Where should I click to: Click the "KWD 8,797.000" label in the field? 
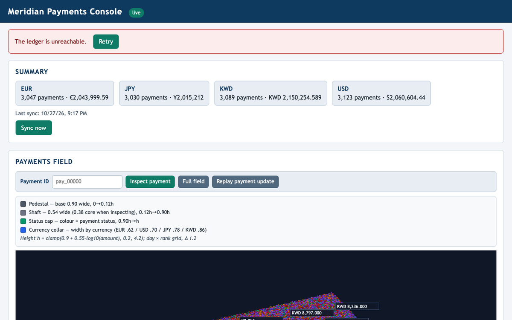pos(312,313)
